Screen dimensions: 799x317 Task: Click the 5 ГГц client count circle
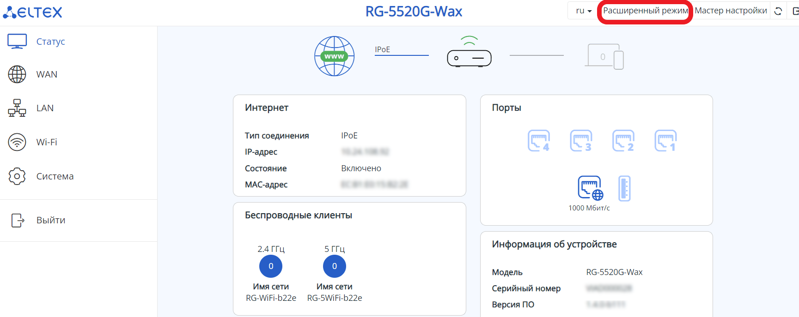click(335, 266)
